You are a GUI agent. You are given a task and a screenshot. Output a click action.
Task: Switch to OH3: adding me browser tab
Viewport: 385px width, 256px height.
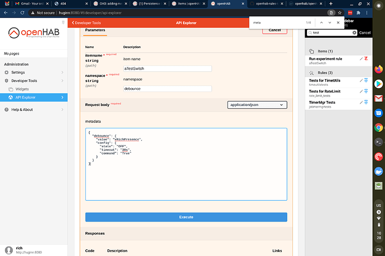click(x=110, y=4)
